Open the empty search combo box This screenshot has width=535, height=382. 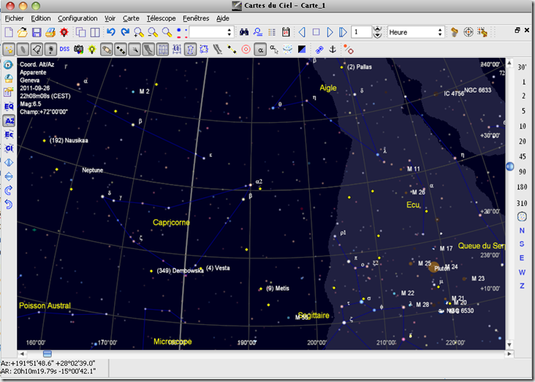click(x=211, y=32)
